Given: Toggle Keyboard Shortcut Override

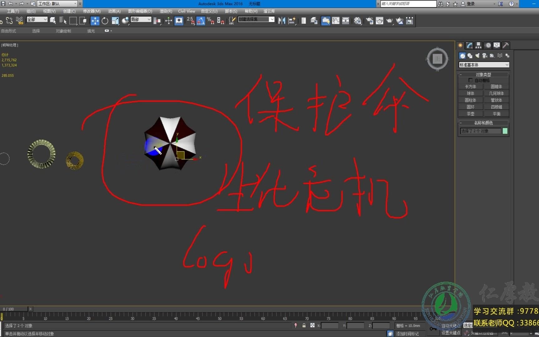Looking at the screenshot, I should tap(179, 21).
